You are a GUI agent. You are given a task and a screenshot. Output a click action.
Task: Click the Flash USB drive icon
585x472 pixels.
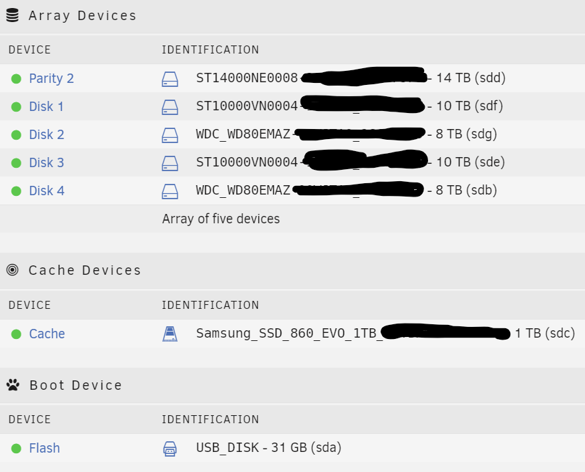pos(170,449)
